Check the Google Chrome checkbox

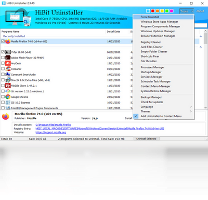pyautogui.click(x=3, y=97)
